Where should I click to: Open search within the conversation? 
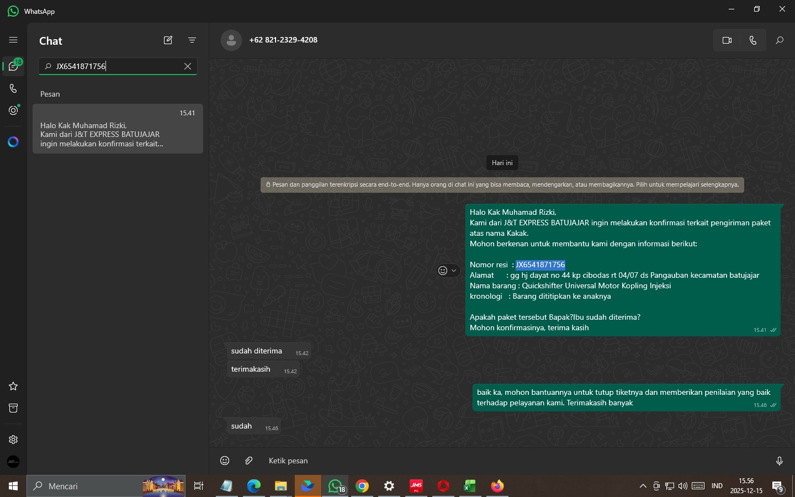tap(780, 40)
